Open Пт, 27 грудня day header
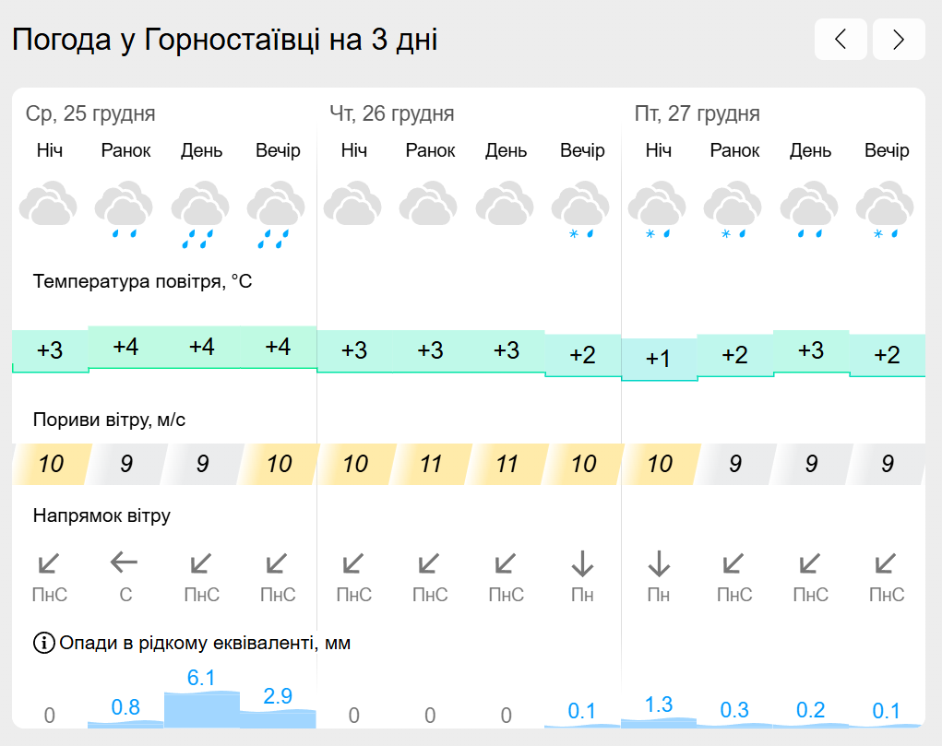 click(x=697, y=113)
